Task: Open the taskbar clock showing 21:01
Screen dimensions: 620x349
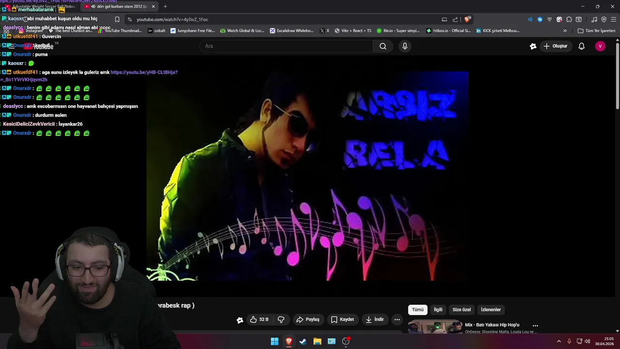Action: [605, 341]
